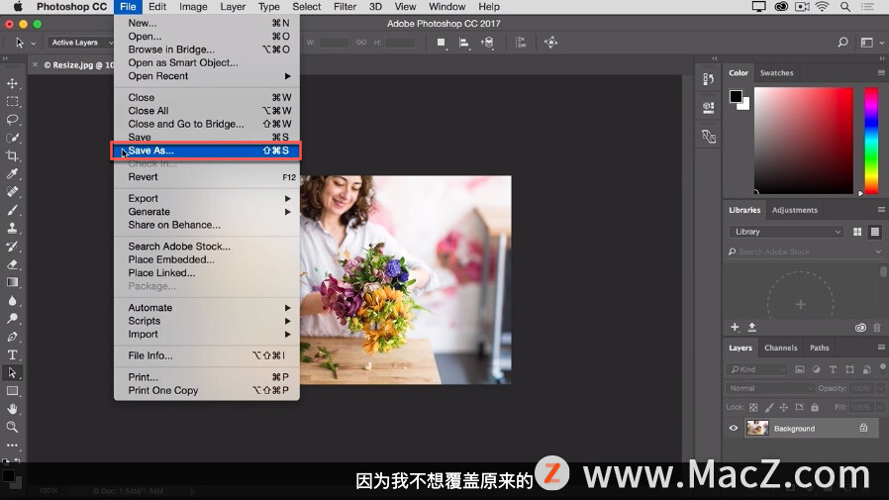The image size is (889, 500).
Task: Select the Brush tool
Action: (x=13, y=210)
